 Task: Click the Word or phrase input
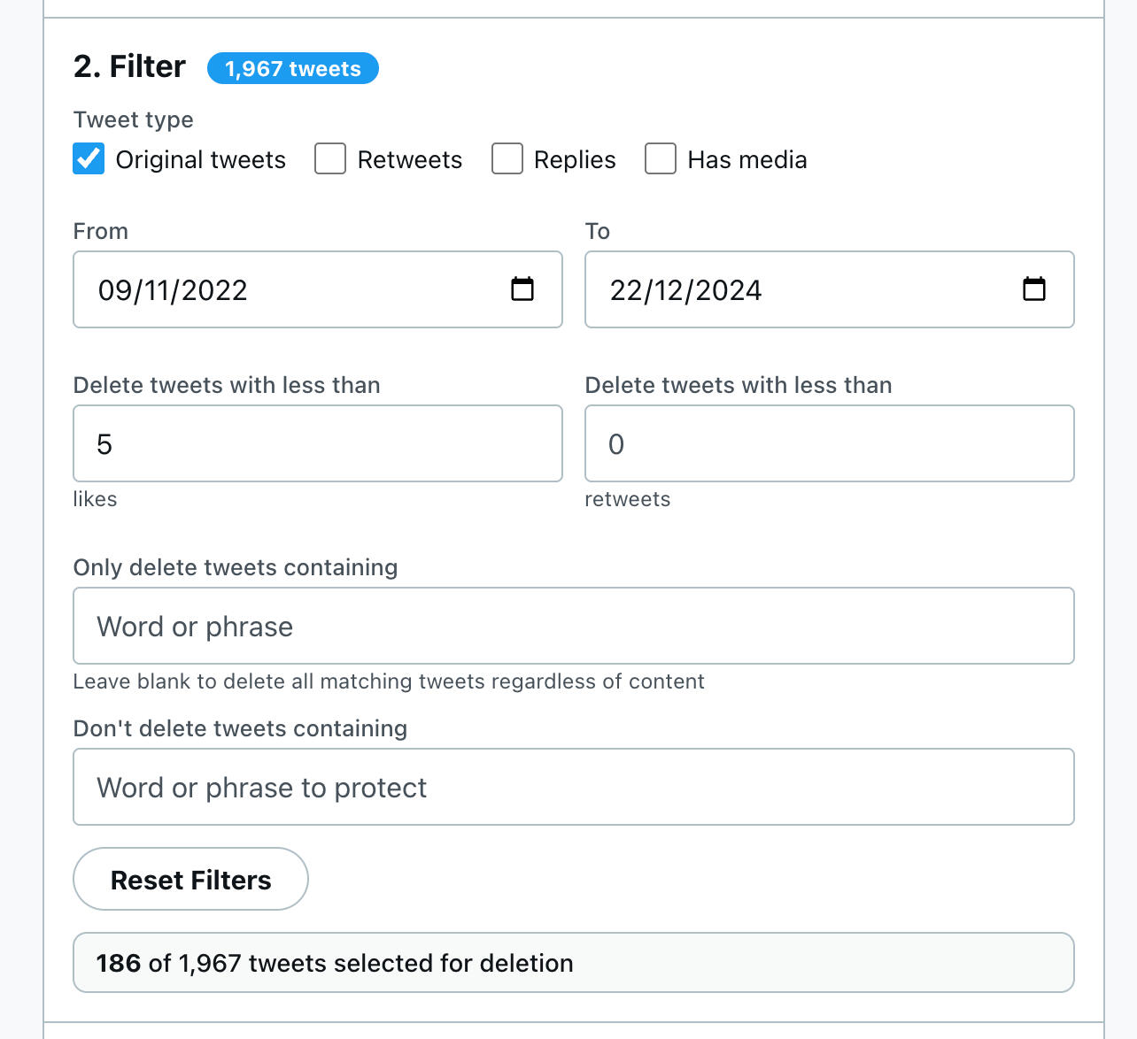[x=573, y=627]
